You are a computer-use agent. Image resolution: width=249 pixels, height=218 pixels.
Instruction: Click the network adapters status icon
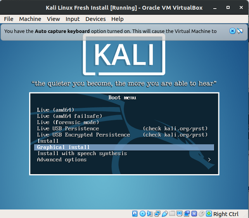tap(157, 214)
